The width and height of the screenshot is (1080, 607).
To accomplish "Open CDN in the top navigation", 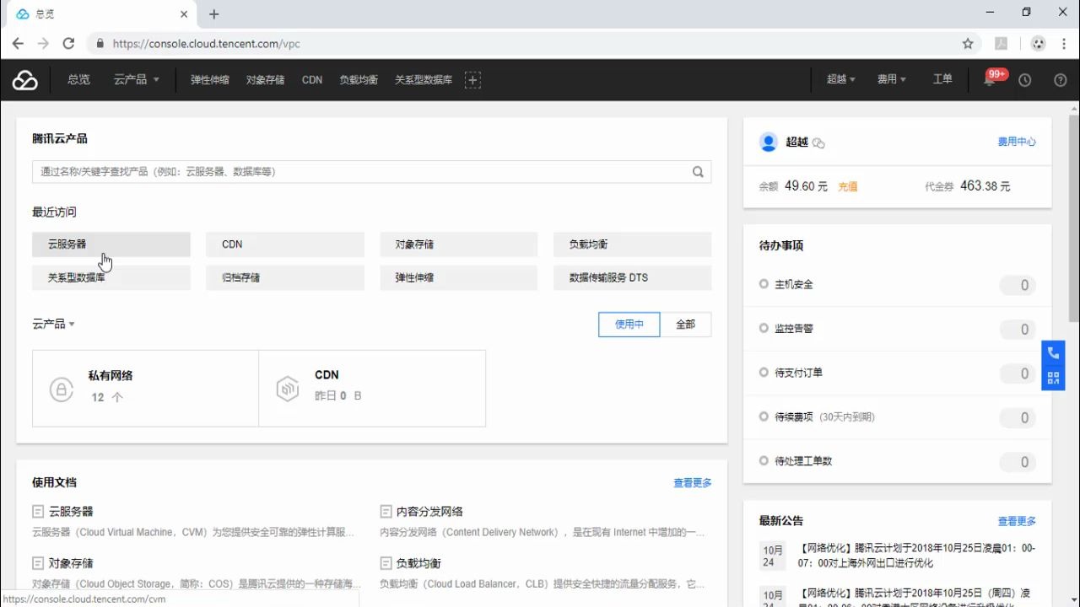I will click(312, 80).
